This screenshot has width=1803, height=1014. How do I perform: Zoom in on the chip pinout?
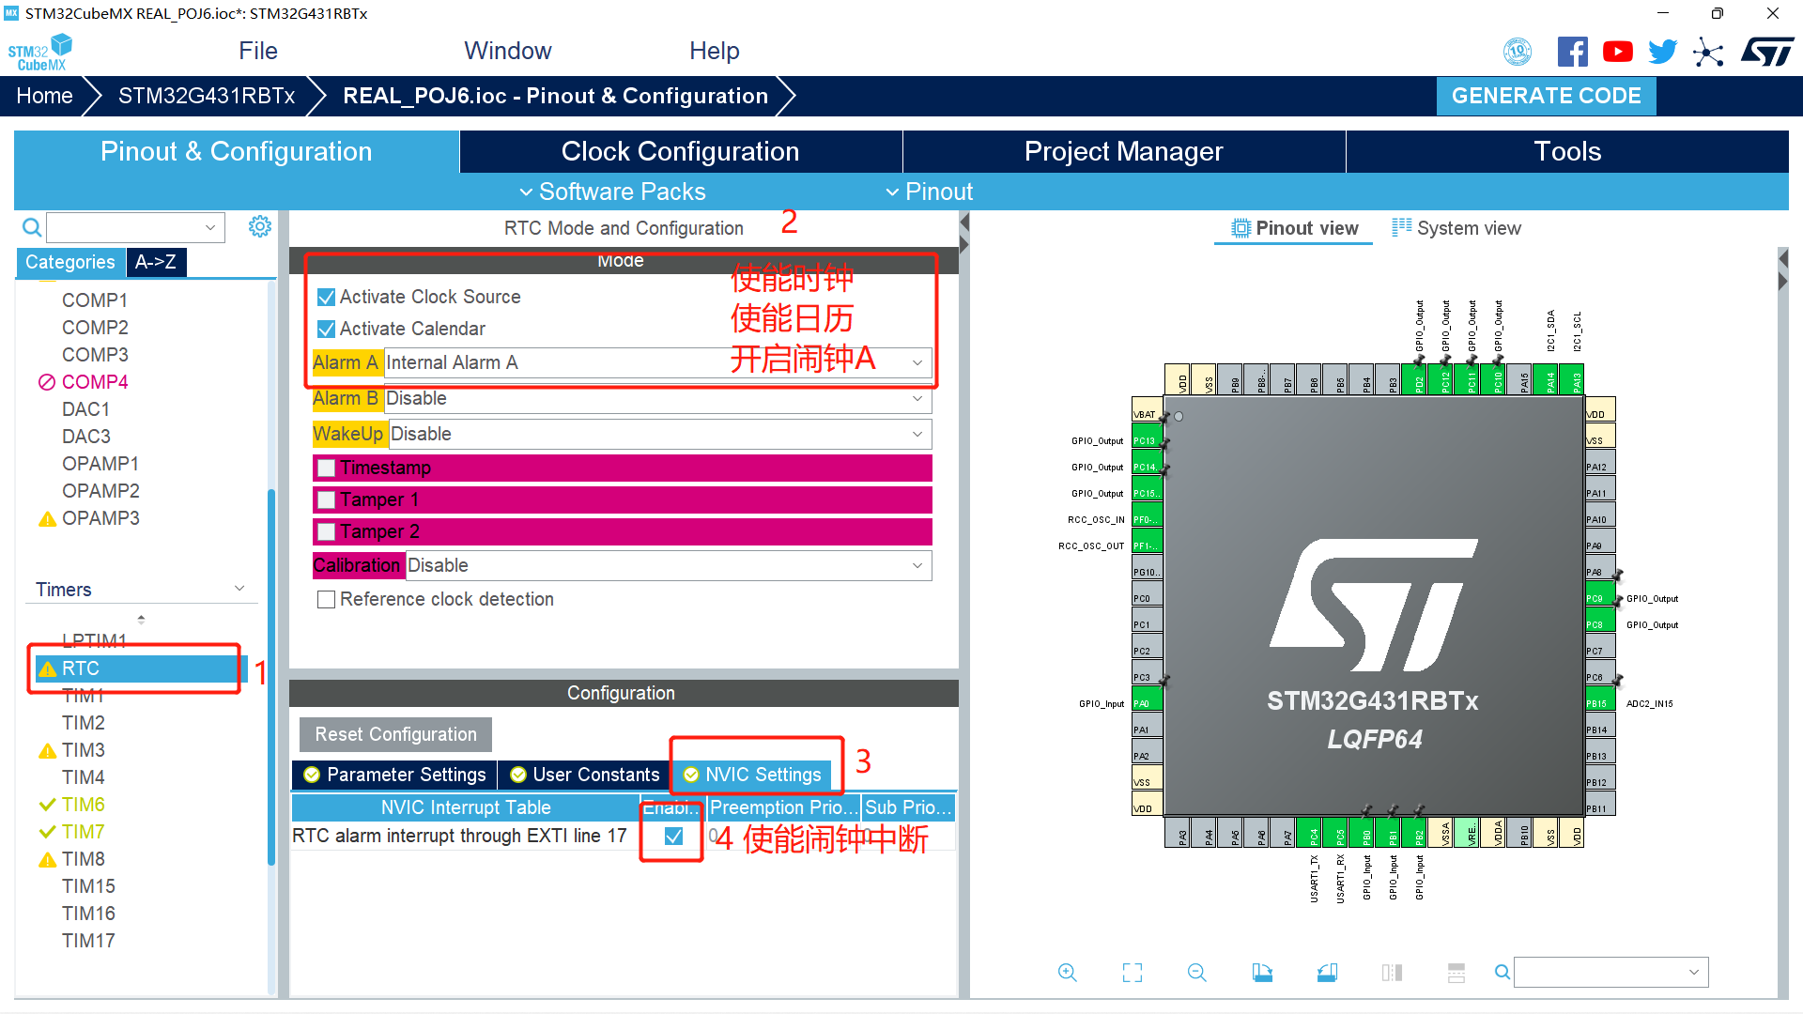click(x=1067, y=973)
